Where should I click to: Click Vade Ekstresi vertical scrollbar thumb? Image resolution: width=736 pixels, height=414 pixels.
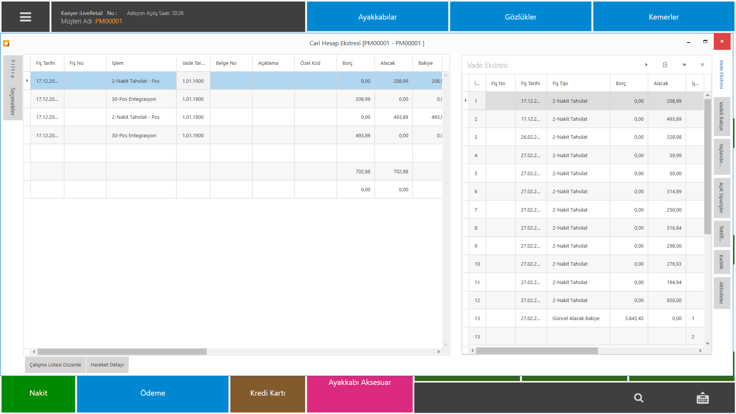708,166
